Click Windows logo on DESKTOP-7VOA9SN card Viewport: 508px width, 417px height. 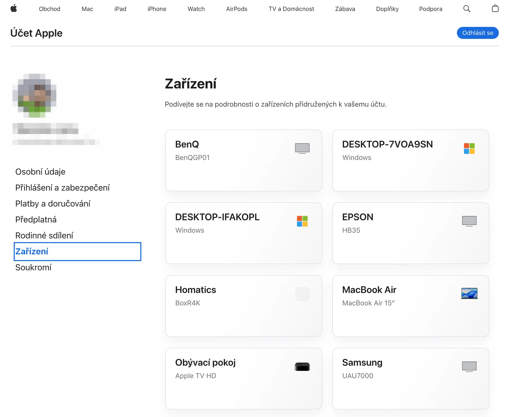tap(469, 148)
